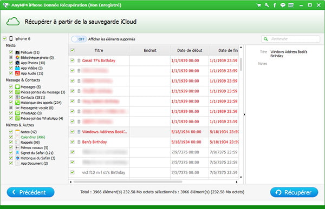Click the horizontal scrollbar thumb
The image size is (325, 209).
pyautogui.click(x=128, y=182)
